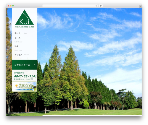
Task: Click the arrow on the reservation button
Action: (35, 65)
